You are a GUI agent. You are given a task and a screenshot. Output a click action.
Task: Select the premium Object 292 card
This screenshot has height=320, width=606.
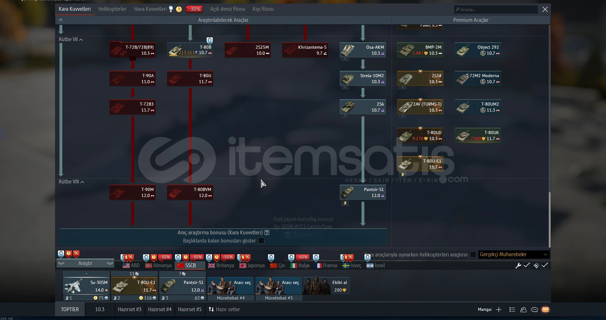pos(478,50)
